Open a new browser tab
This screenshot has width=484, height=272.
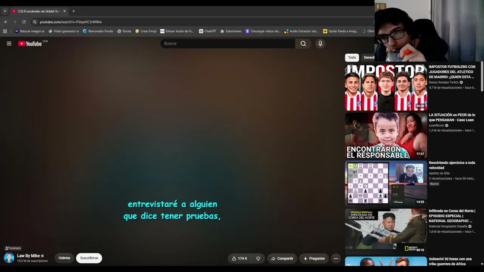coord(73,11)
